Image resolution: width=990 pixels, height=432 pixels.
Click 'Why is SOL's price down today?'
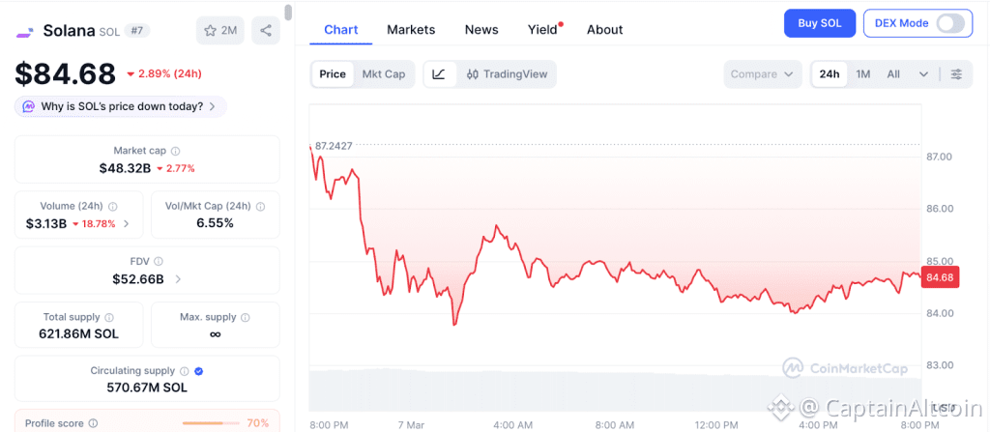tap(121, 106)
